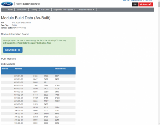The height and width of the screenshot is (125, 160).
Task: Click the Download File button
Action: 13,50
